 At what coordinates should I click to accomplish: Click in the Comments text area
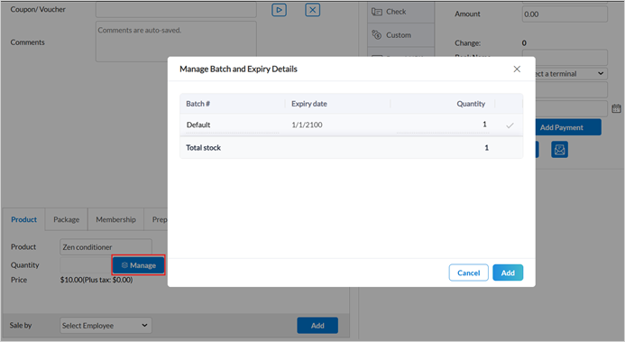176,42
